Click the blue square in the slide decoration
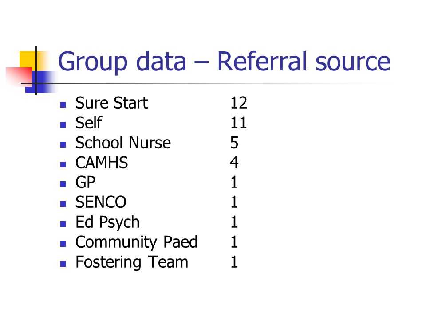 (41, 82)
